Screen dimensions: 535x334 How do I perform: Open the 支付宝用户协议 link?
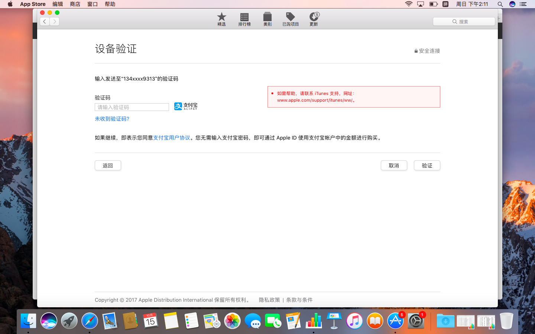[172, 138]
